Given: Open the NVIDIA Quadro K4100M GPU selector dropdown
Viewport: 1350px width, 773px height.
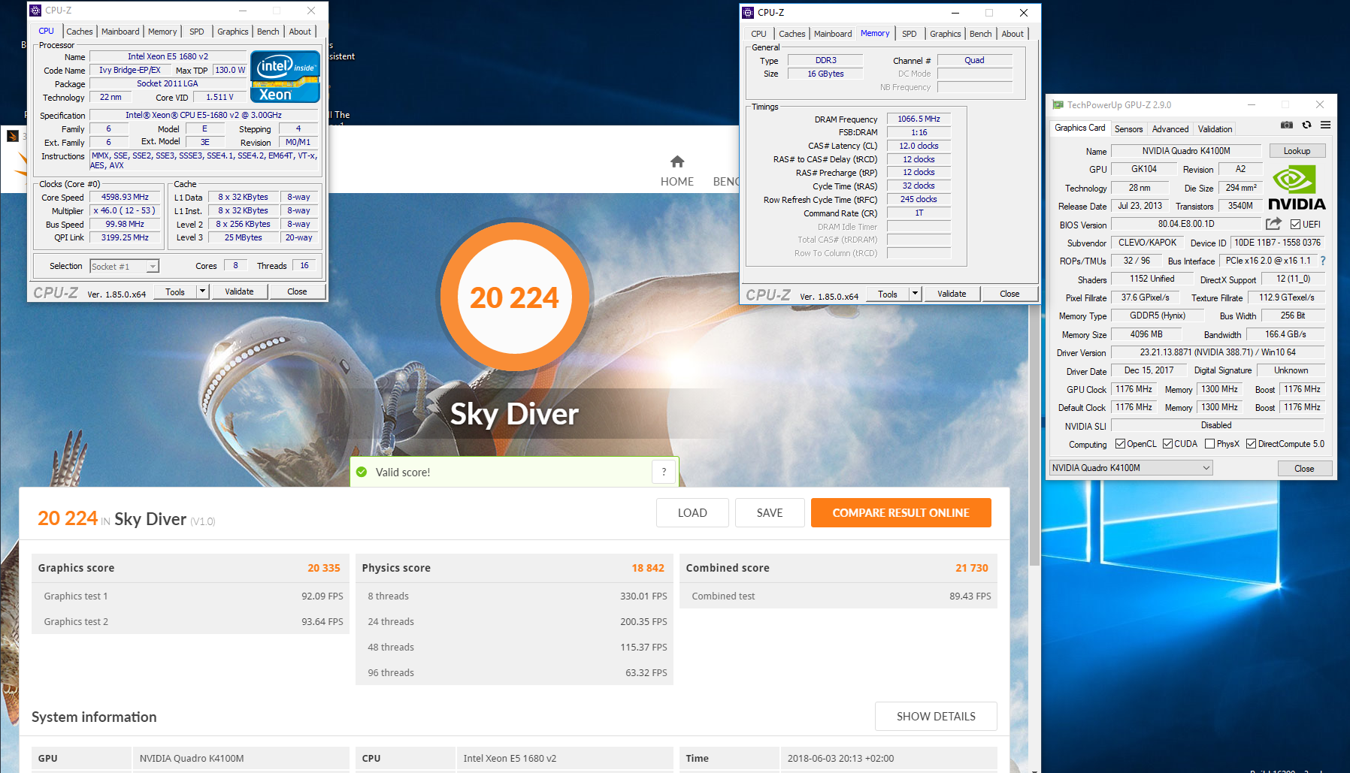Looking at the screenshot, I should click(x=1131, y=468).
